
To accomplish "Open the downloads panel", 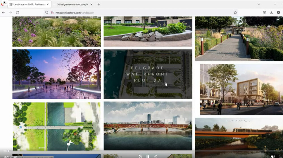I will (271, 12).
